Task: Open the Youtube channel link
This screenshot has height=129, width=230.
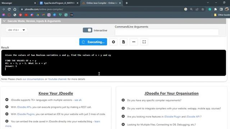Action: (x=57, y=79)
